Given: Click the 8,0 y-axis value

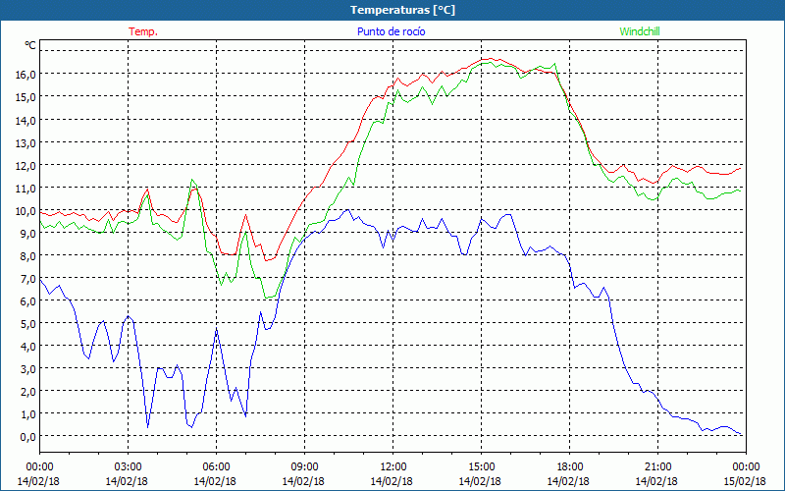Looking at the screenshot, I should point(29,255).
